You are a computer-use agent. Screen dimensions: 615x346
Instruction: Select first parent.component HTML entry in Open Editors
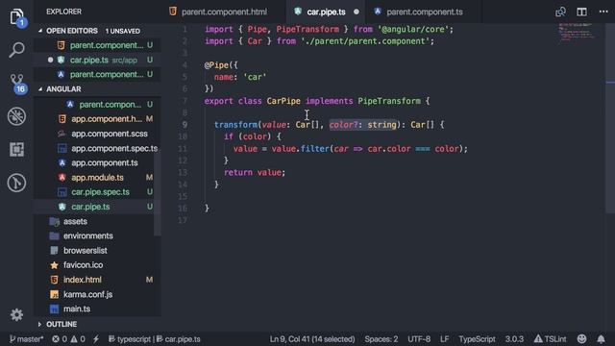(97, 45)
